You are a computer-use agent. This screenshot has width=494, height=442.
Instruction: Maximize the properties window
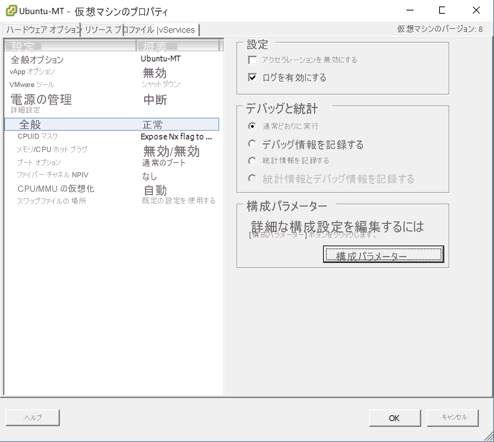pos(442,10)
